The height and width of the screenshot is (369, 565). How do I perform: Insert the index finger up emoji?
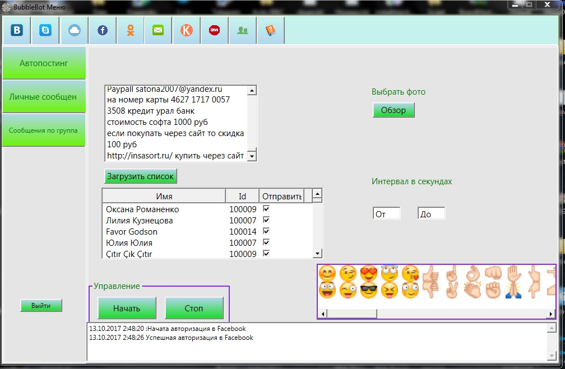pos(452,274)
